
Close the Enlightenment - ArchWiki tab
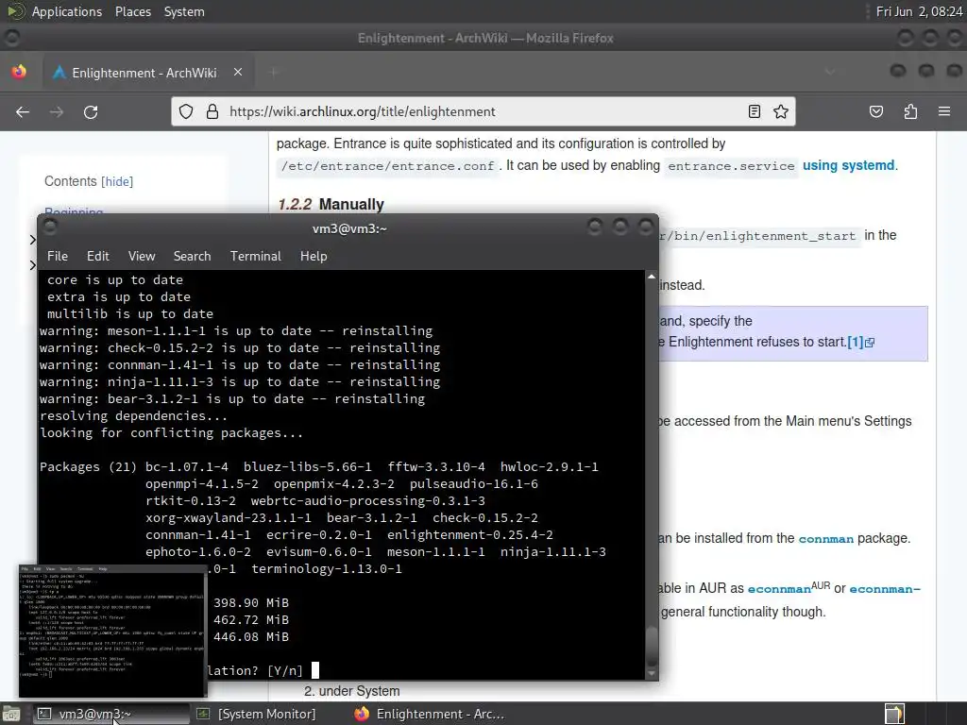(237, 72)
